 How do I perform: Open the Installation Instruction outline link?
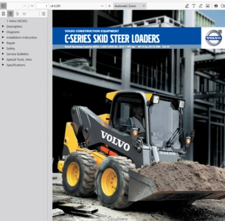click(22, 38)
